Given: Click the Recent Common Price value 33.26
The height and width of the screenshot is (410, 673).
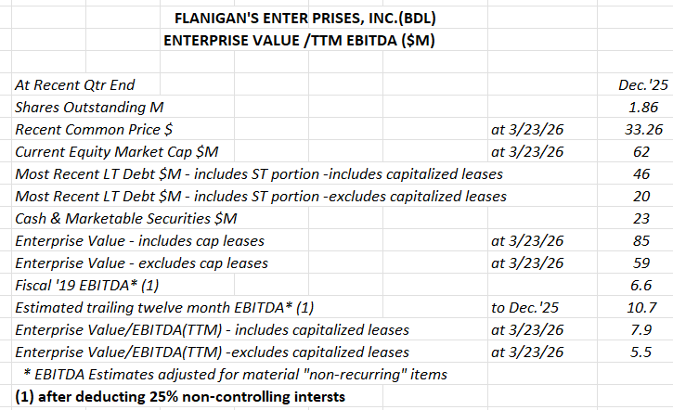Looking at the screenshot, I should (x=643, y=130).
